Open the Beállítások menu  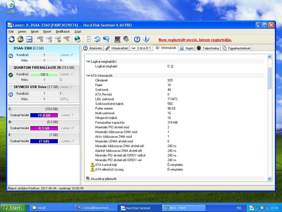pyautogui.click(x=63, y=31)
